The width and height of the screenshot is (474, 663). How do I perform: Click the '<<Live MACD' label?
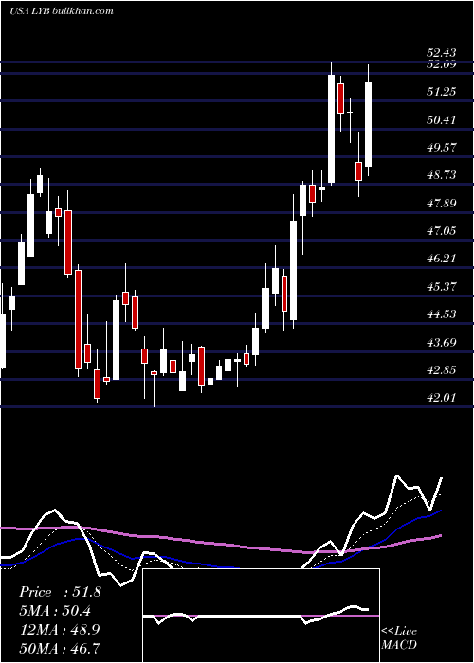[399, 638]
